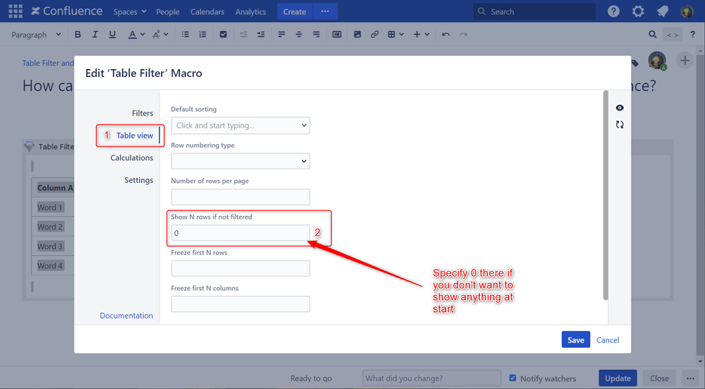Cancel the macro edit dialog
The image size is (705, 389).
click(x=608, y=340)
